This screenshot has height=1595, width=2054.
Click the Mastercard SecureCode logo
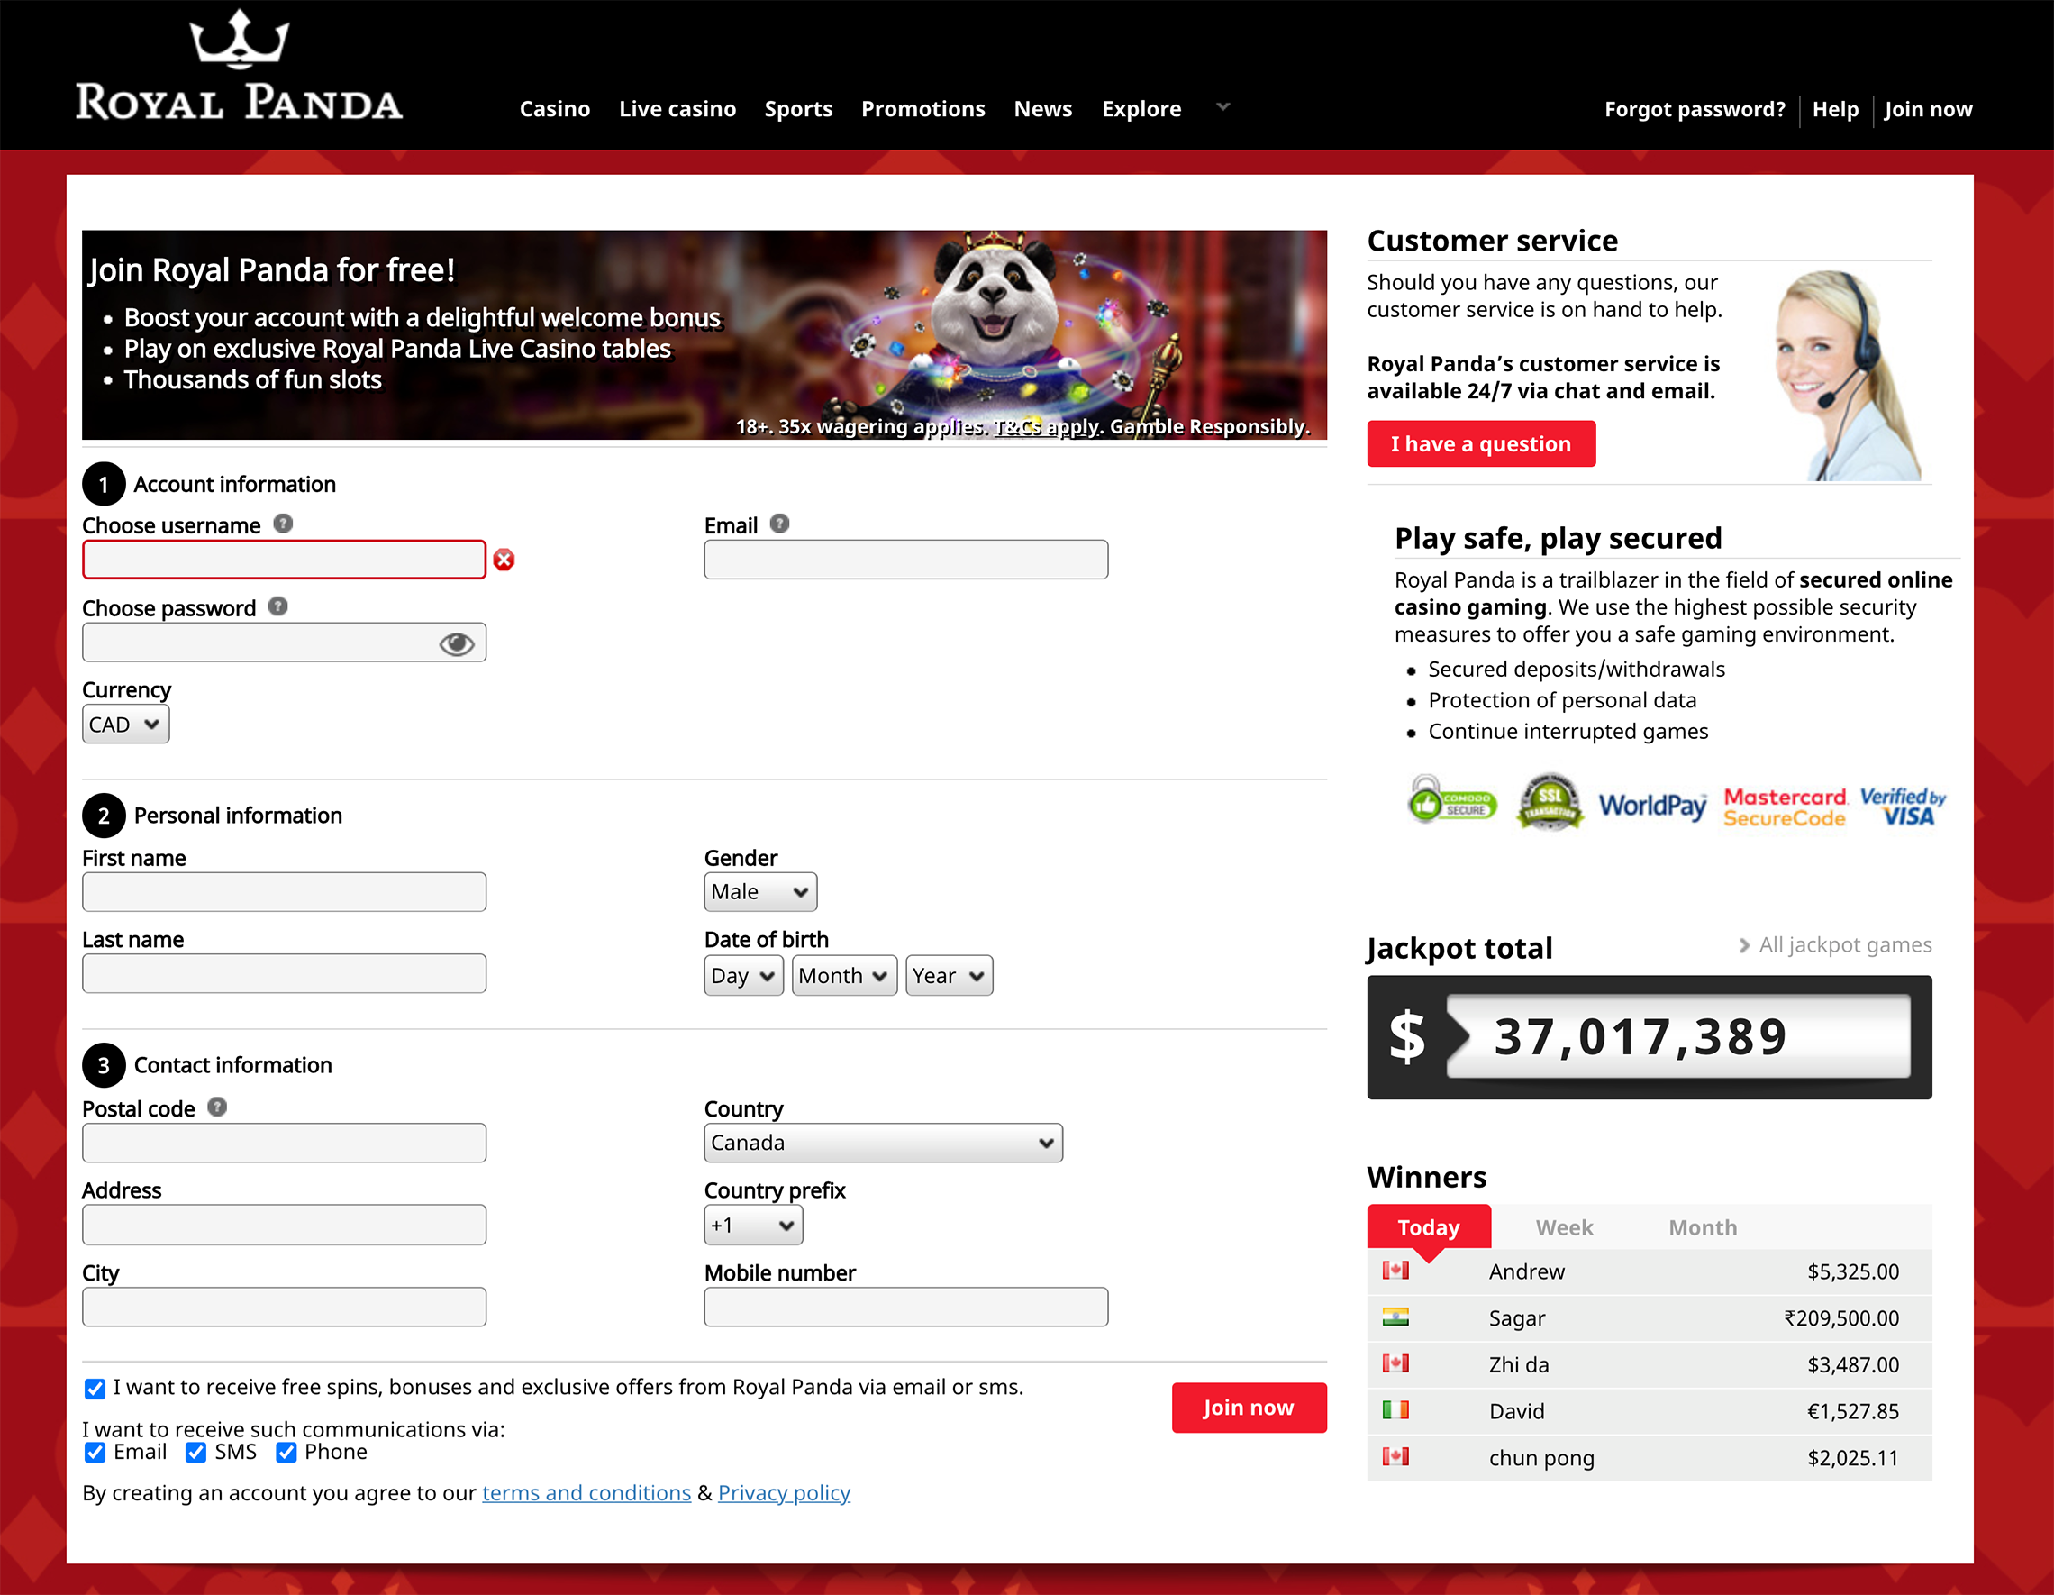pos(1784,807)
